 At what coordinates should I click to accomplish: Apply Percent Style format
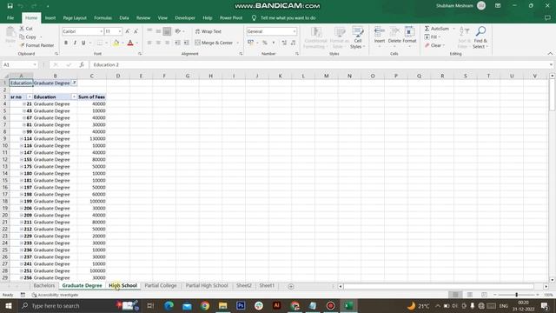[x=264, y=43]
